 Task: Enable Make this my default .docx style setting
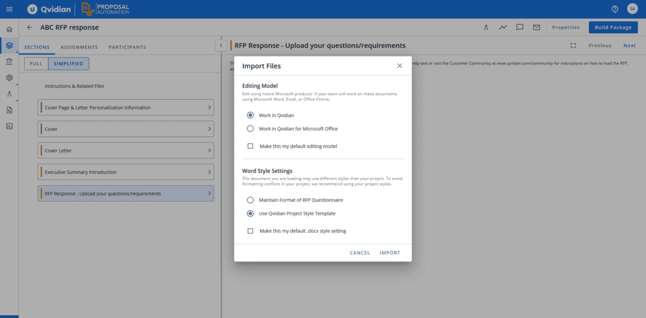click(x=250, y=230)
